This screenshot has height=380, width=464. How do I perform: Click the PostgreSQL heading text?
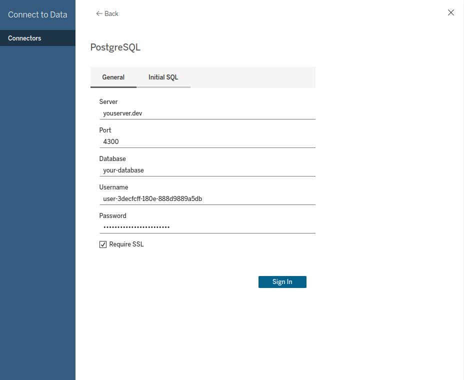tap(115, 47)
